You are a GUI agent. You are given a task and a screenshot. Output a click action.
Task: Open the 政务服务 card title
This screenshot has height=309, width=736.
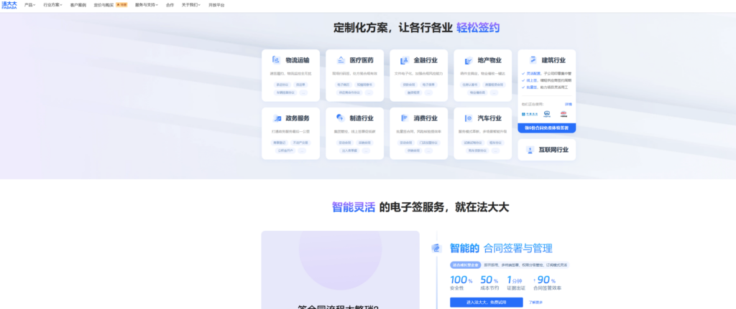298,118
